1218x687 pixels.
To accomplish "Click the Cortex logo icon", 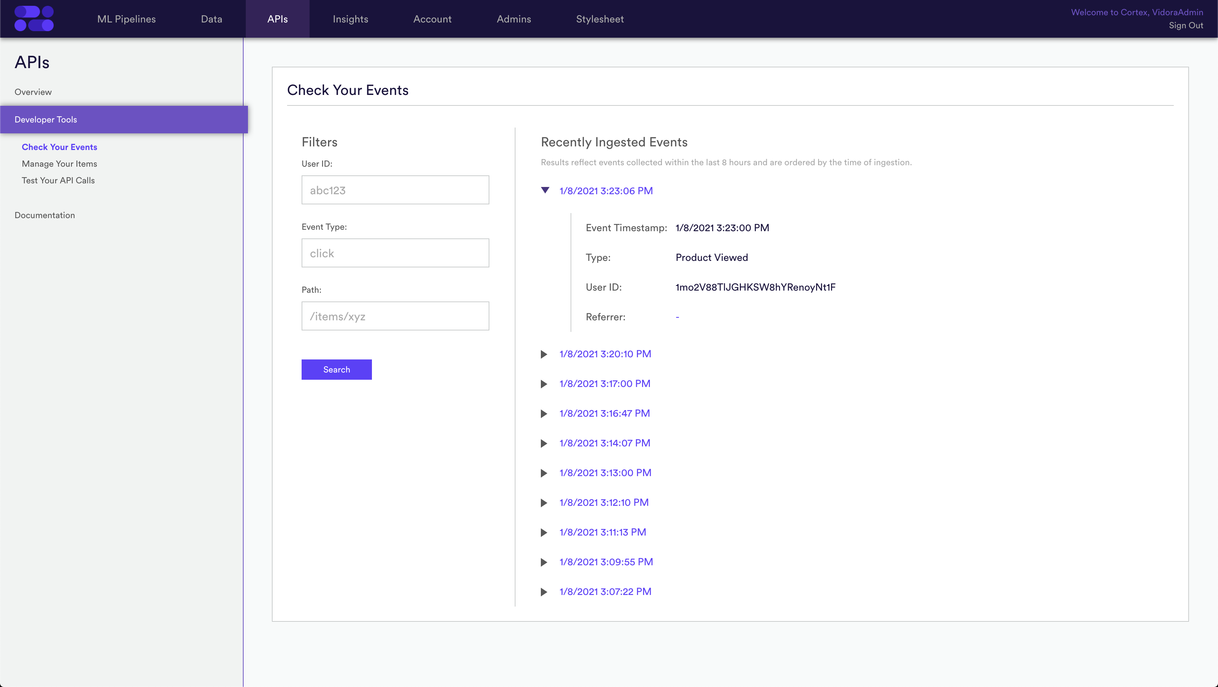I will 34,19.
